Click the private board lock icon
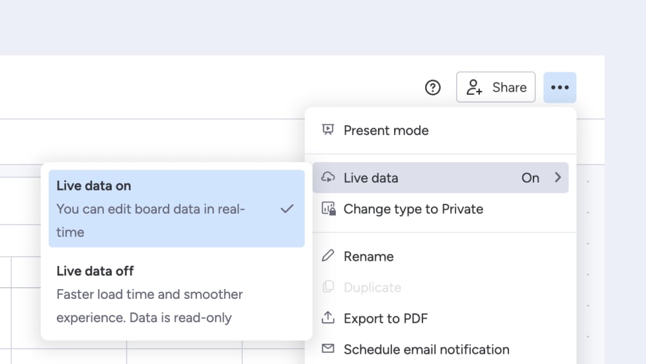The image size is (646, 364). [328, 208]
